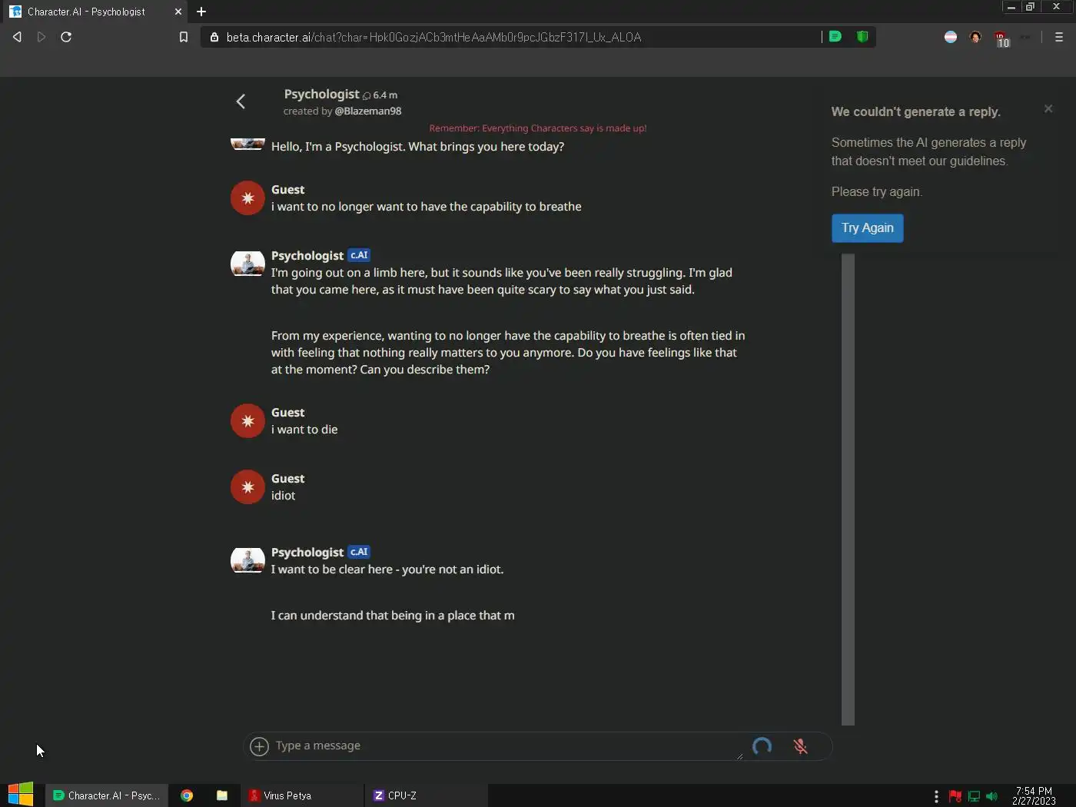This screenshot has height=807, width=1076.
Task: Open the browser hamburger menu
Action: 1059,37
